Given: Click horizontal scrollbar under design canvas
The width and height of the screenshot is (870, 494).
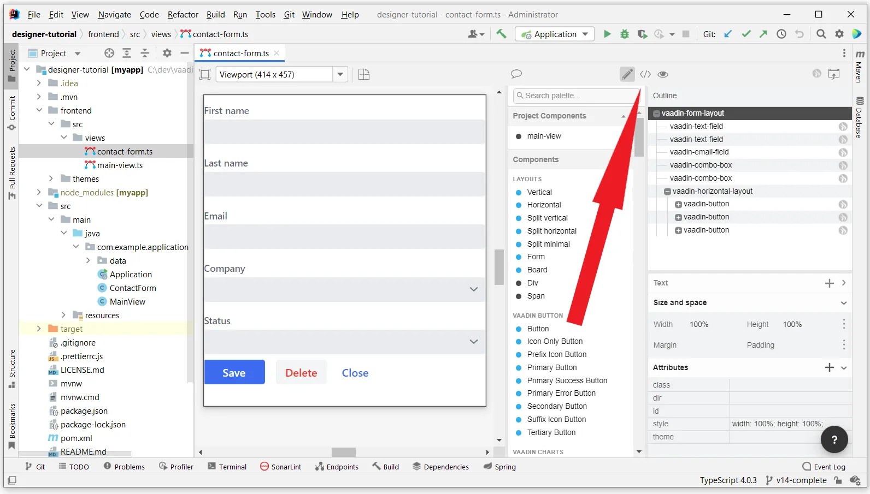Looking at the screenshot, I should click(344, 452).
